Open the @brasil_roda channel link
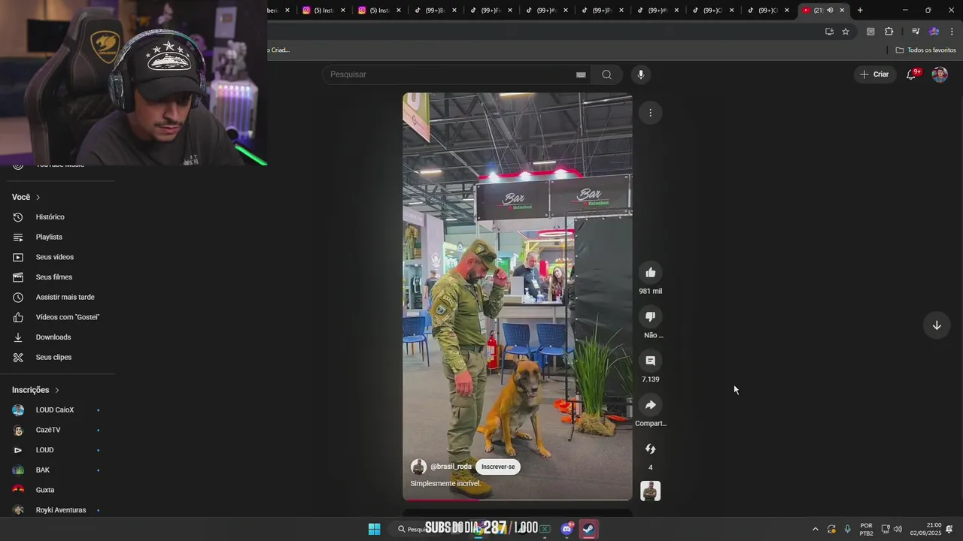 pos(451,467)
